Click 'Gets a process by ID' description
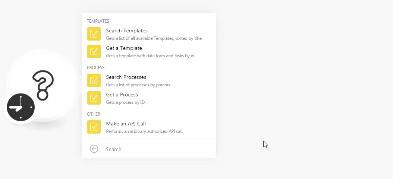 tap(126, 102)
